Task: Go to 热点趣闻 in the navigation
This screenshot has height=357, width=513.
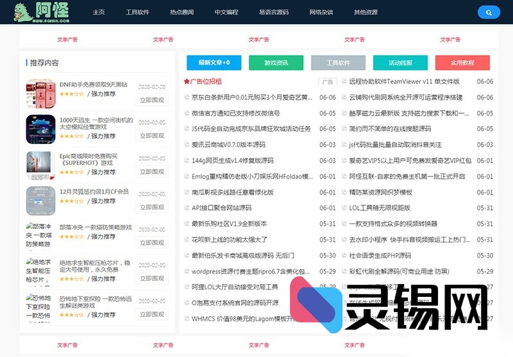Action: [182, 12]
